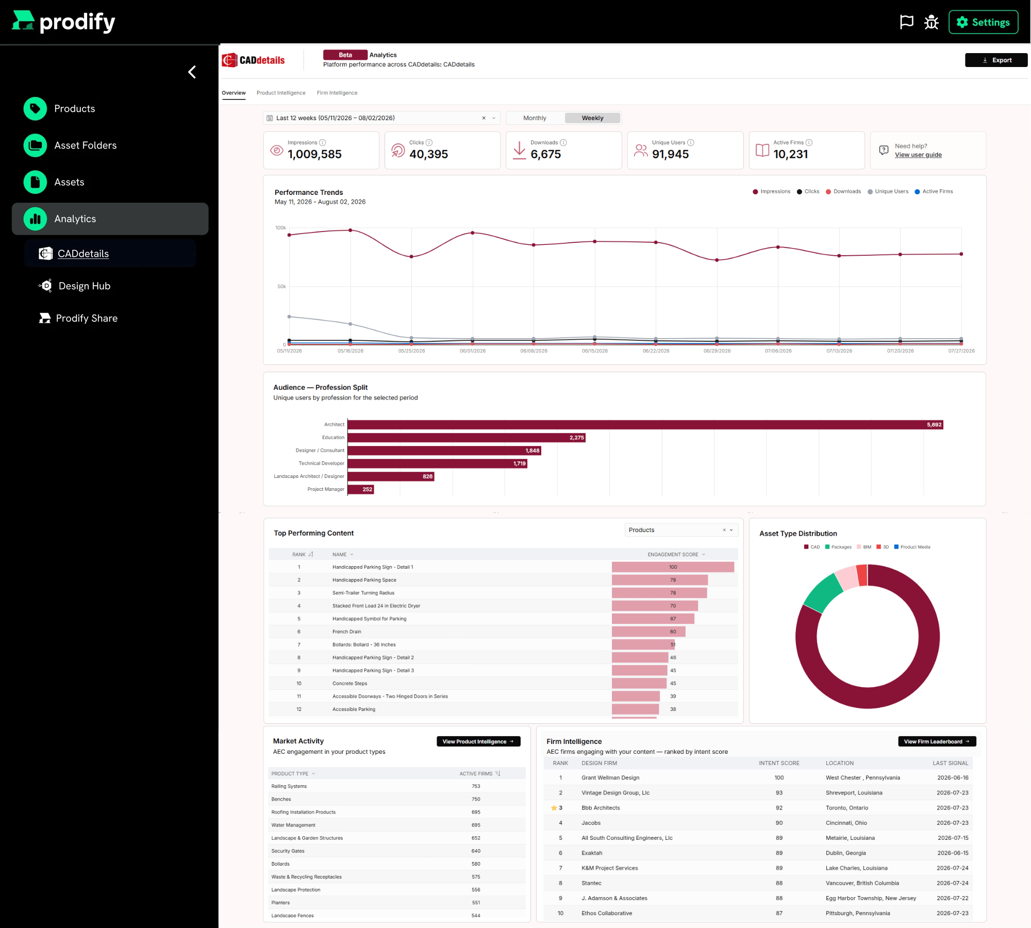
Task: Expand the date range dropdown arrow
Action: [494, 118]
